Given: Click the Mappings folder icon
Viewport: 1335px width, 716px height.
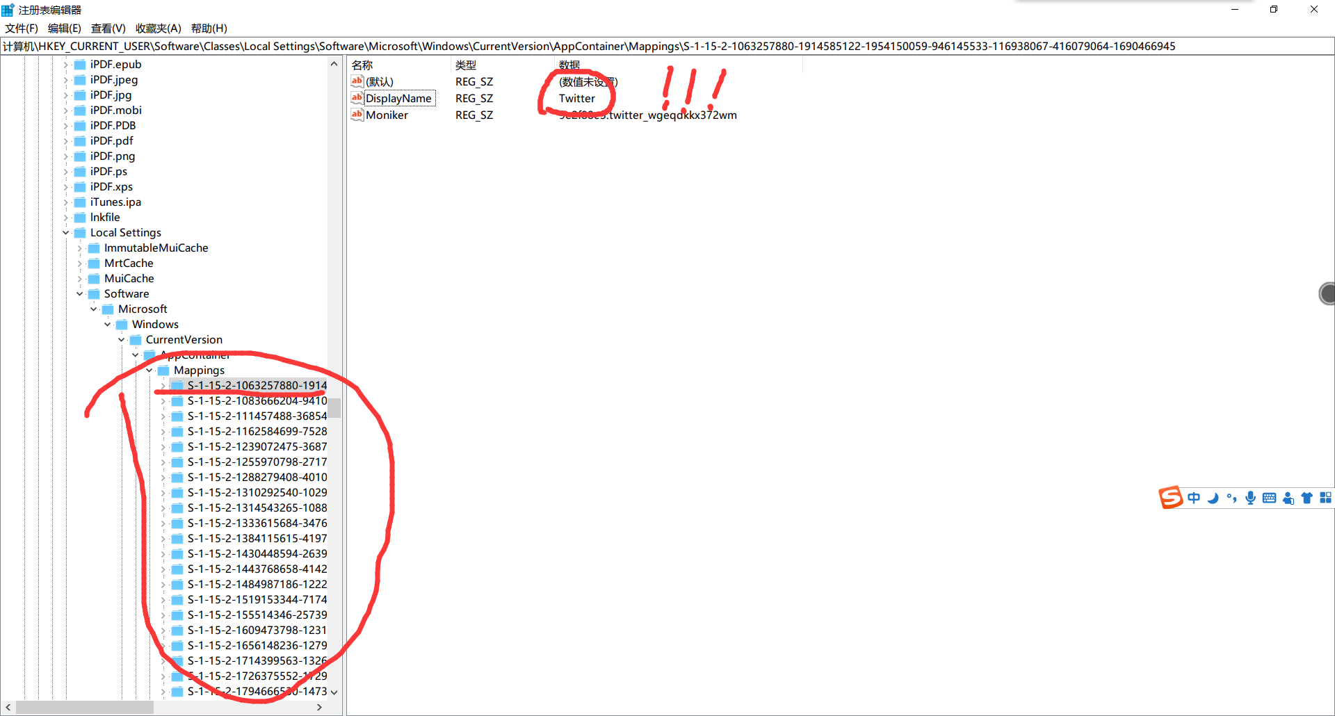Looking at the screenshot, I should (163, 371).
